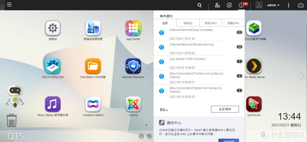The width and height of the screenshot is (307, 142).
Task: Open virtualization user guide icon
Action: coord(254,28)
